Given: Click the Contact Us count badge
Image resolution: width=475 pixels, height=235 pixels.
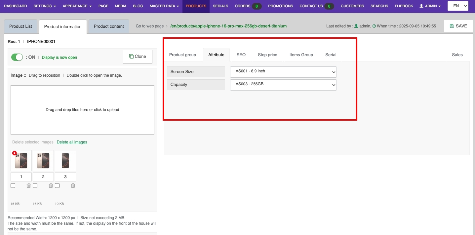Looking at the screenshot, I should coord(329,6).
